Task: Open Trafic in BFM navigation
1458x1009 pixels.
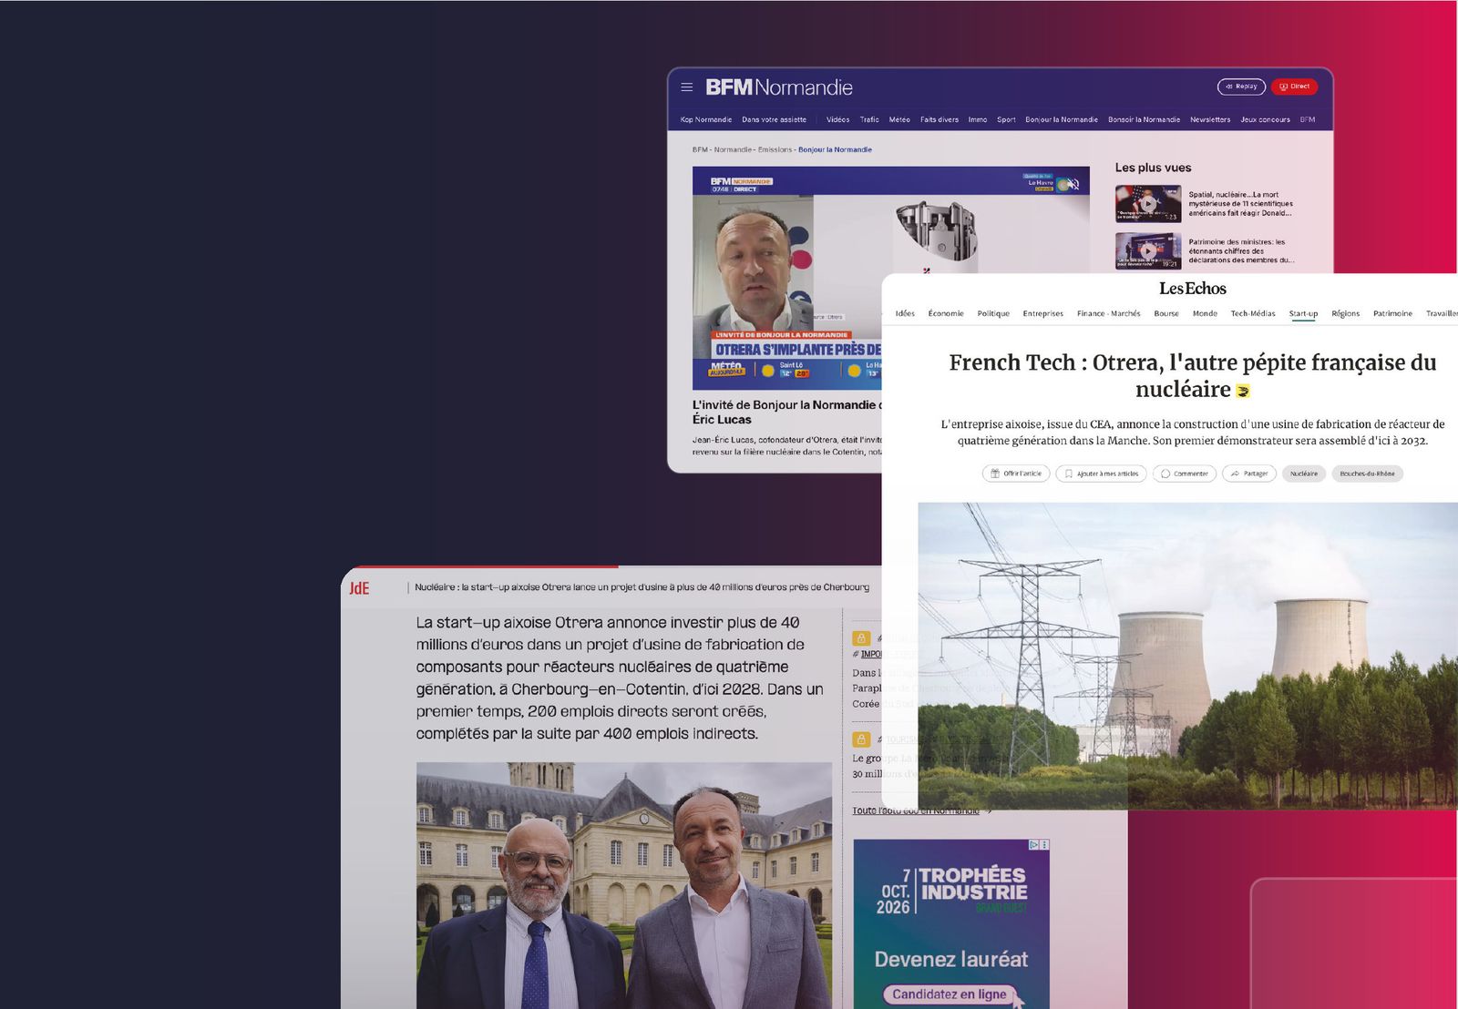Action: coord(869,119)
